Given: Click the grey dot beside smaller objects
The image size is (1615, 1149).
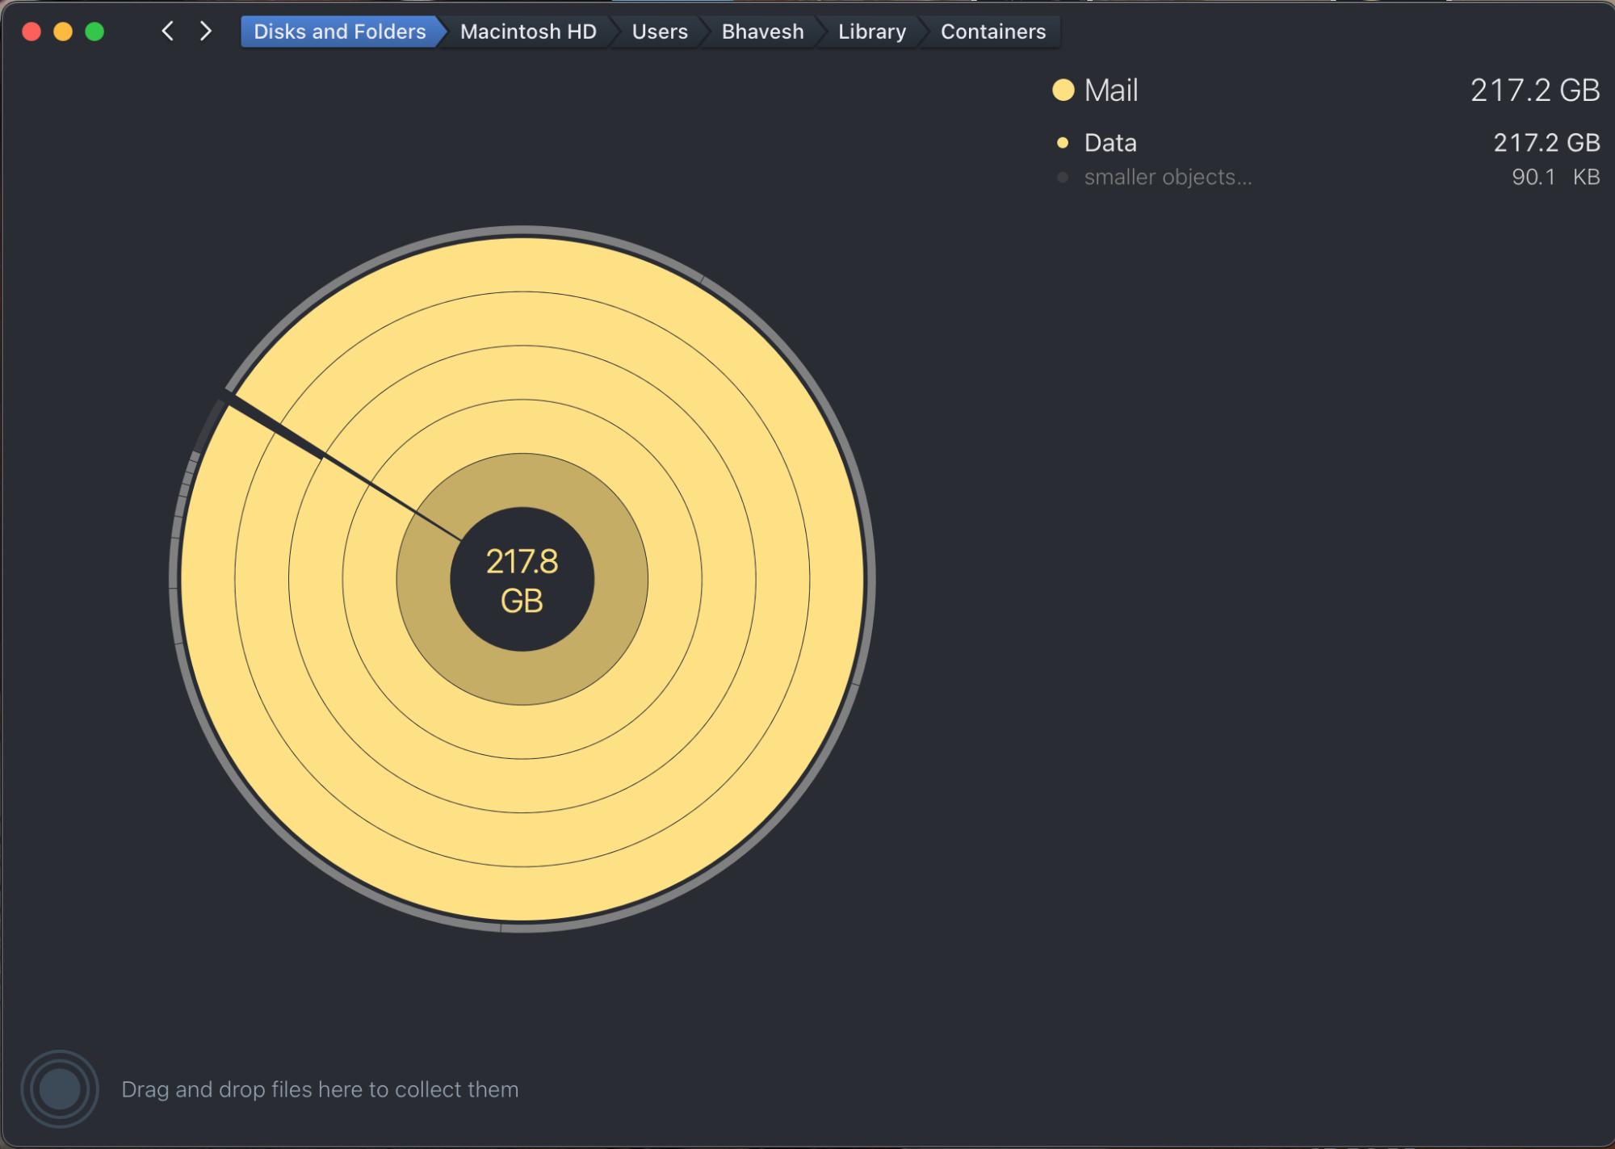Looking at the screenshot, I should [x=1063, y=178].
